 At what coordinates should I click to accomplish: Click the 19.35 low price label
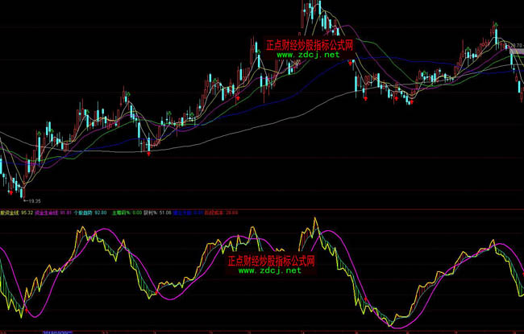tap(32, 200)
